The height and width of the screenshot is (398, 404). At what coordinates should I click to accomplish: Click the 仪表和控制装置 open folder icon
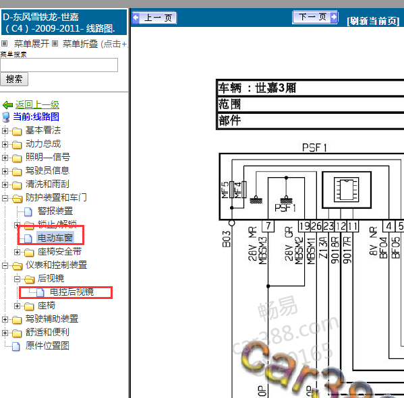(x=18, y=266)
